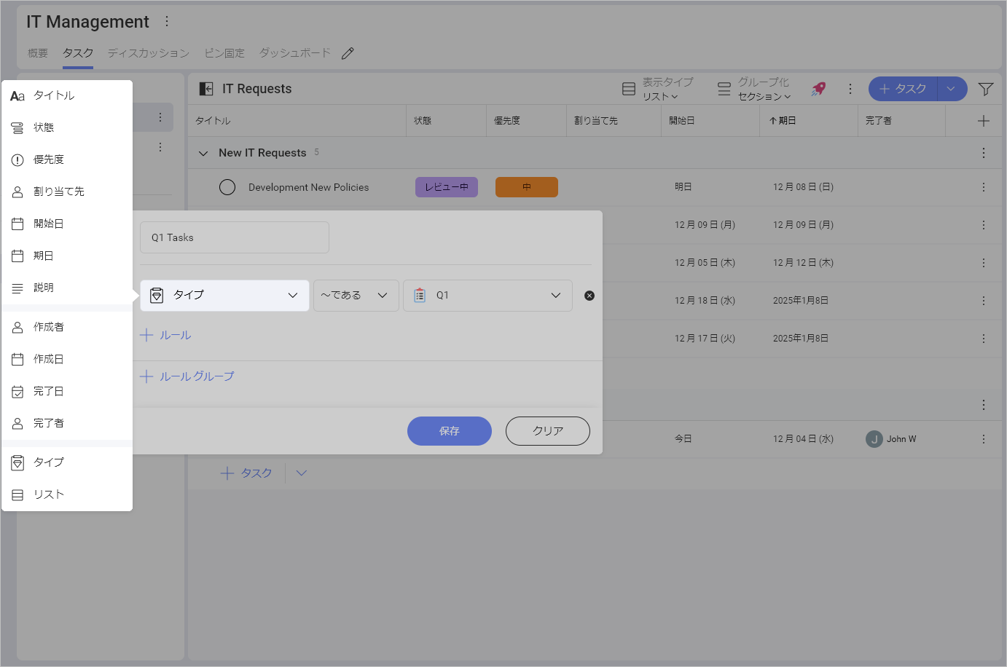Viewport: 1007px width, 667px height.
Task: Select リスト field option
Action: point(67,494)
